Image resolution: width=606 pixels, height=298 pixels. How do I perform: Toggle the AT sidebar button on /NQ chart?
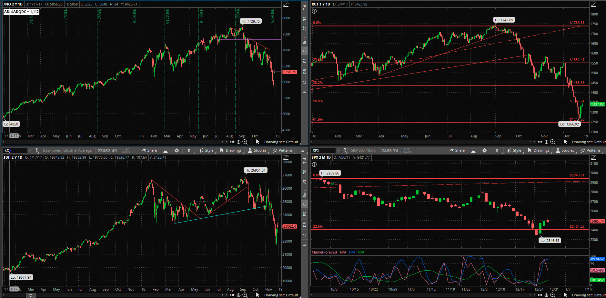[x=305, y=29]
